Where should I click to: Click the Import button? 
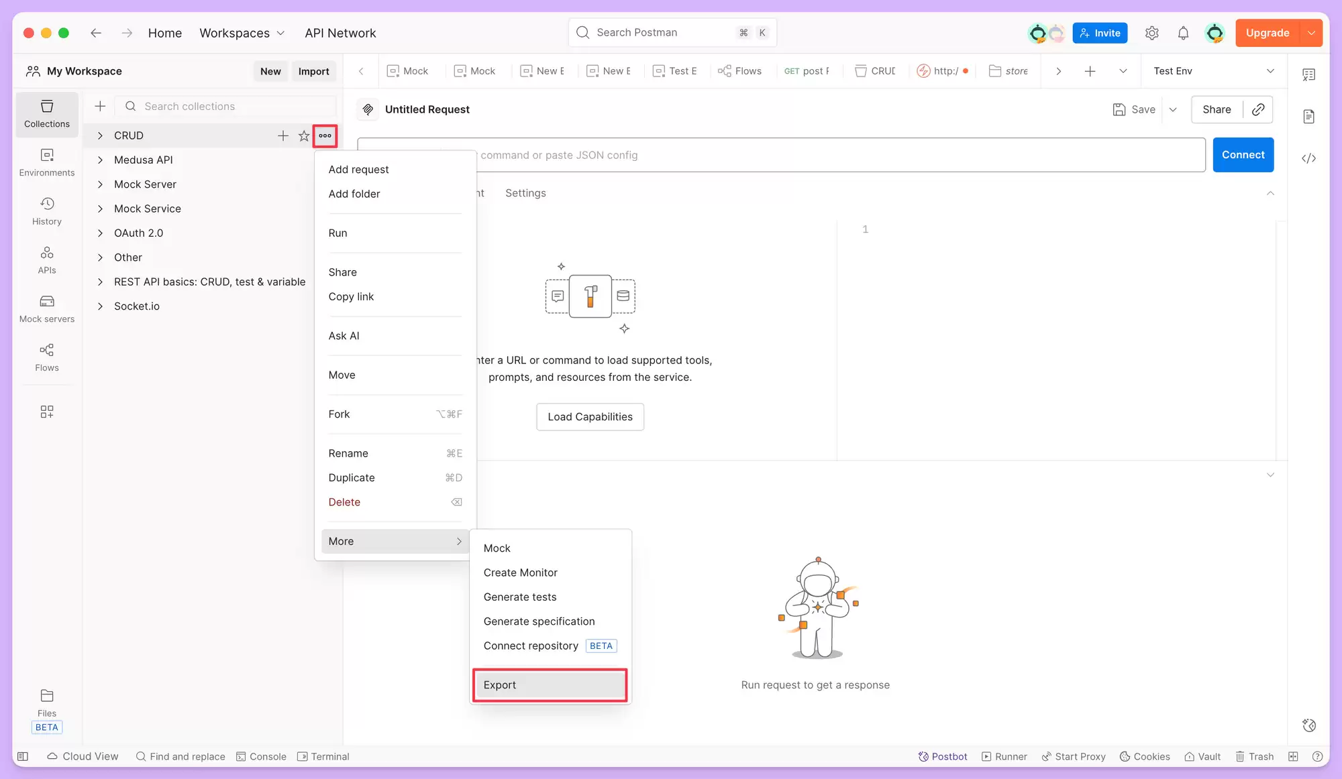[313, 71]
